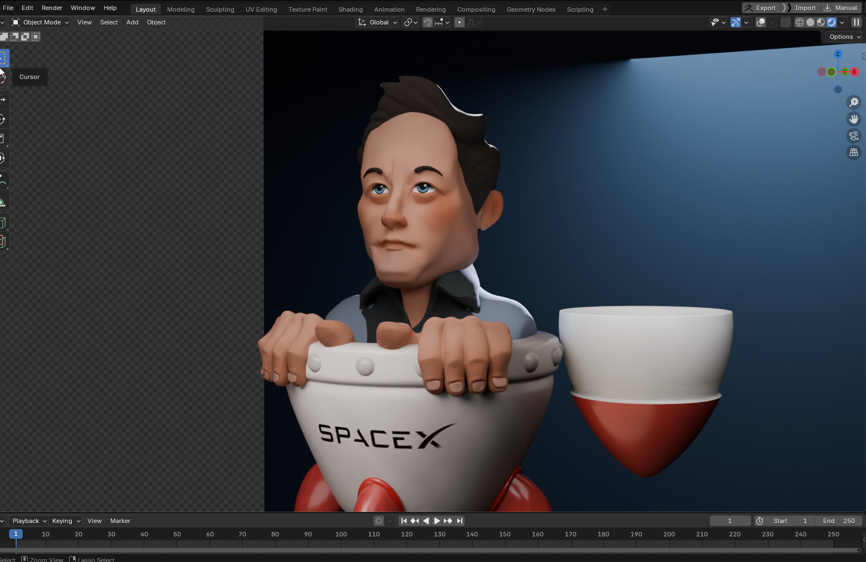Pause viewport render button

pos(857,22)
